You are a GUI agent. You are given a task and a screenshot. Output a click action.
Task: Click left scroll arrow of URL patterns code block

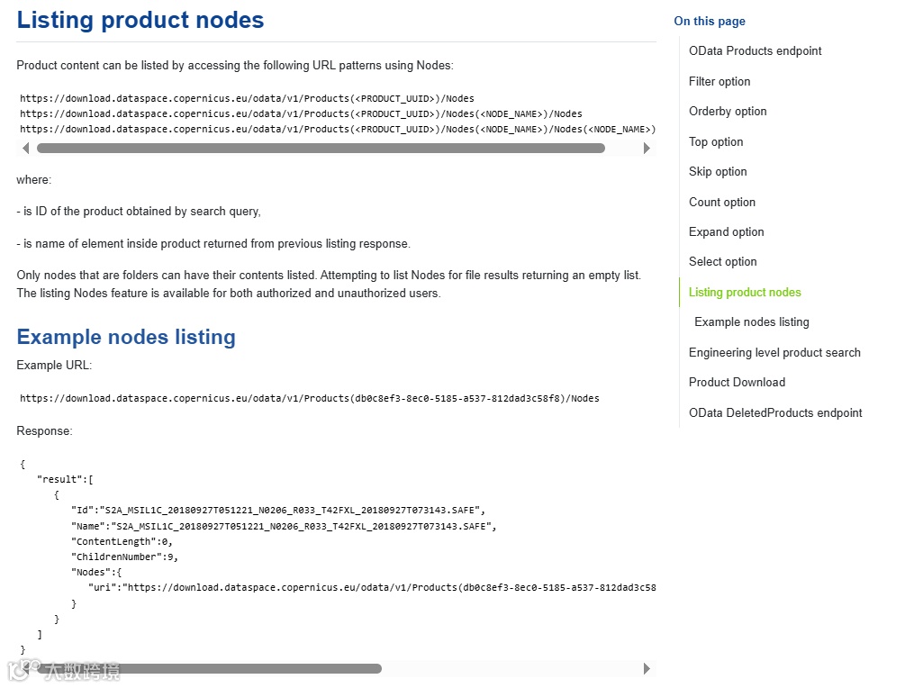click(x=25, y=149)
